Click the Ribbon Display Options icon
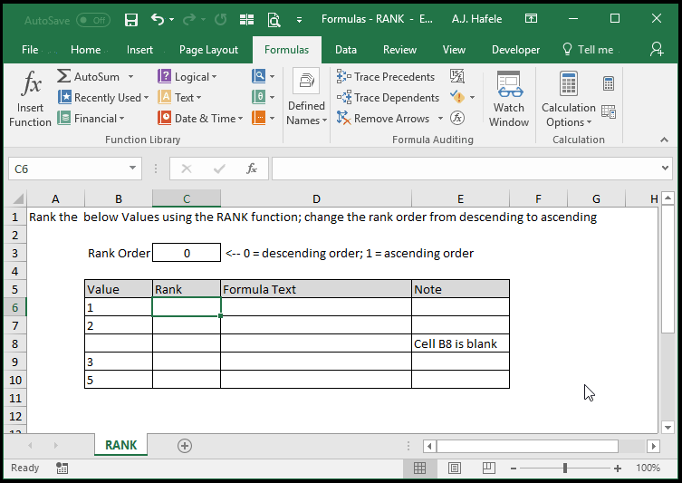 (x=531, y=19)
